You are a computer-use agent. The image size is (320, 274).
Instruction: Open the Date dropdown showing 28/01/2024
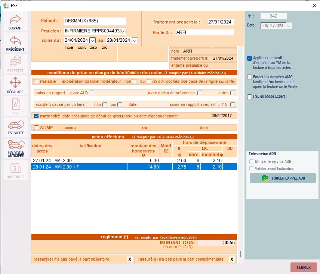pos(289,26)
